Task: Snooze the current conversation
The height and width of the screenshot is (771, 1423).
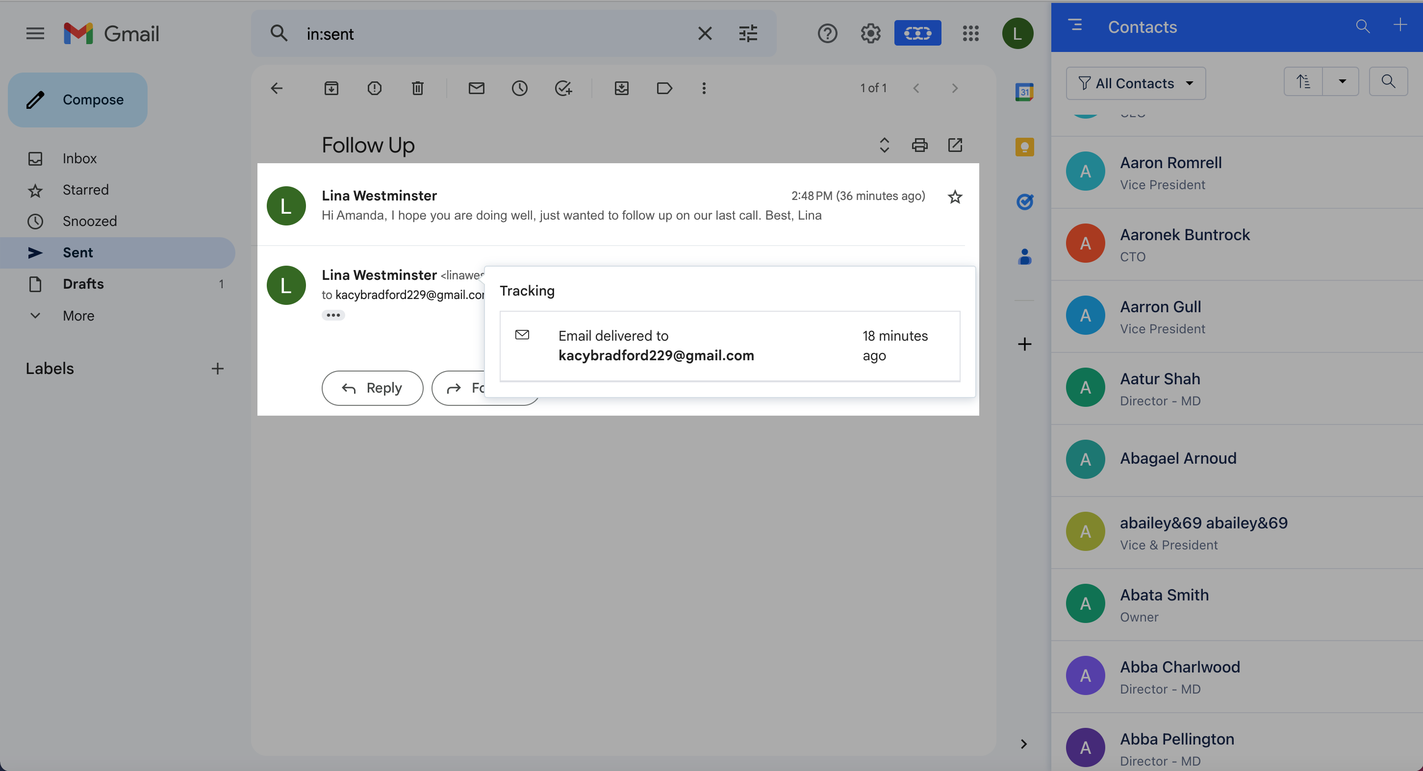Action: click(x=519, y=88)
